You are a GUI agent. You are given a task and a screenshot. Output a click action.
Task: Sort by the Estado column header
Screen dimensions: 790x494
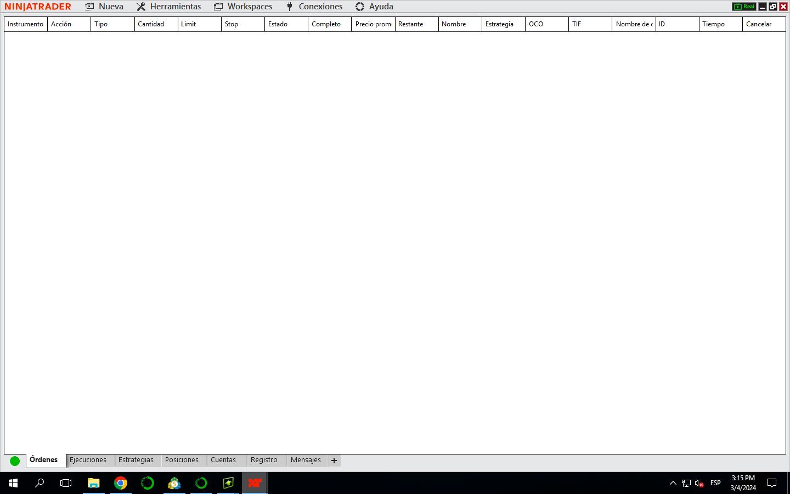[x=286, y=24]
